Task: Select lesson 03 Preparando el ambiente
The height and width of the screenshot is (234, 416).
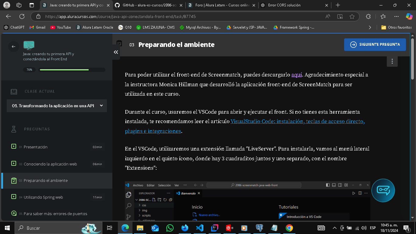Action: [x=57, y=180]
